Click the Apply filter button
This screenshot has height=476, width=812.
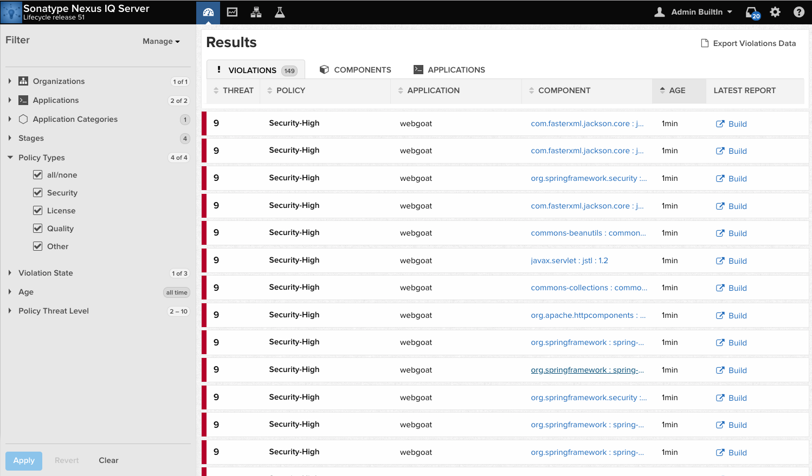click(x=23, y=460)
